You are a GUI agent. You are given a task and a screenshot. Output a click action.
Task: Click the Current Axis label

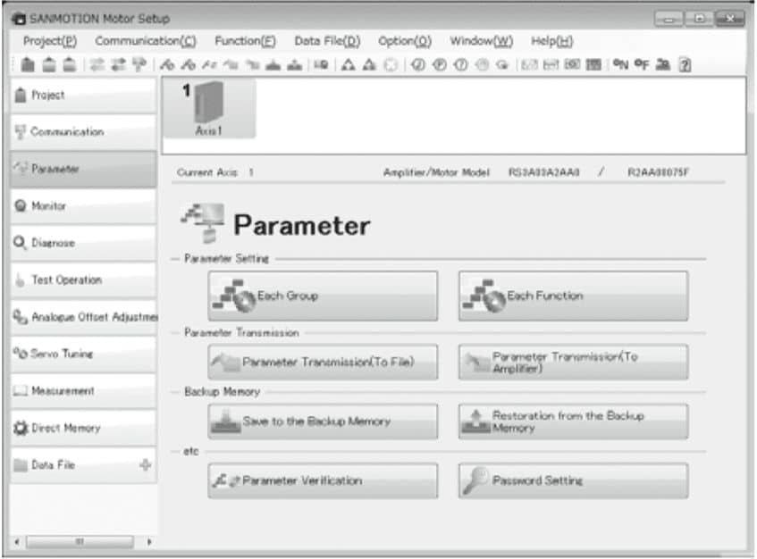207,172
